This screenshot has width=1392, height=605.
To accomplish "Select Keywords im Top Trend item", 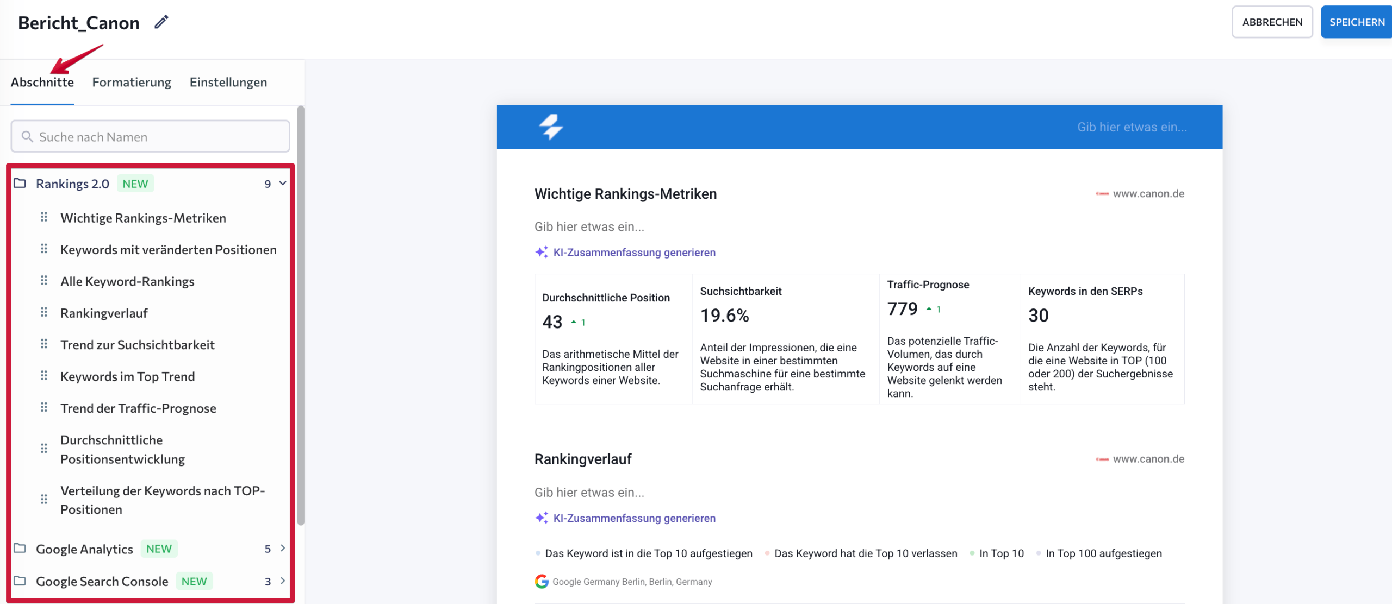I will pyautogui.click(x=127, y=376).
